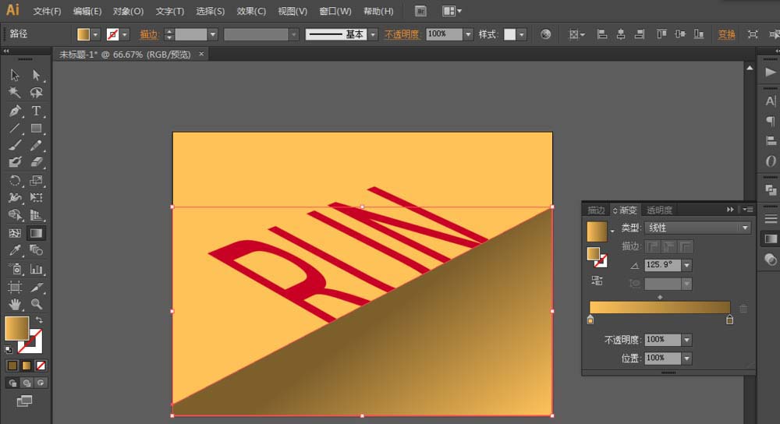Select the Type tool

tap(36, 111)
